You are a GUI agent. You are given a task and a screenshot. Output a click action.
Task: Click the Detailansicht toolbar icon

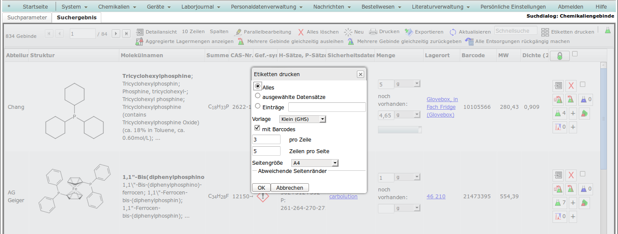[140, 32]
